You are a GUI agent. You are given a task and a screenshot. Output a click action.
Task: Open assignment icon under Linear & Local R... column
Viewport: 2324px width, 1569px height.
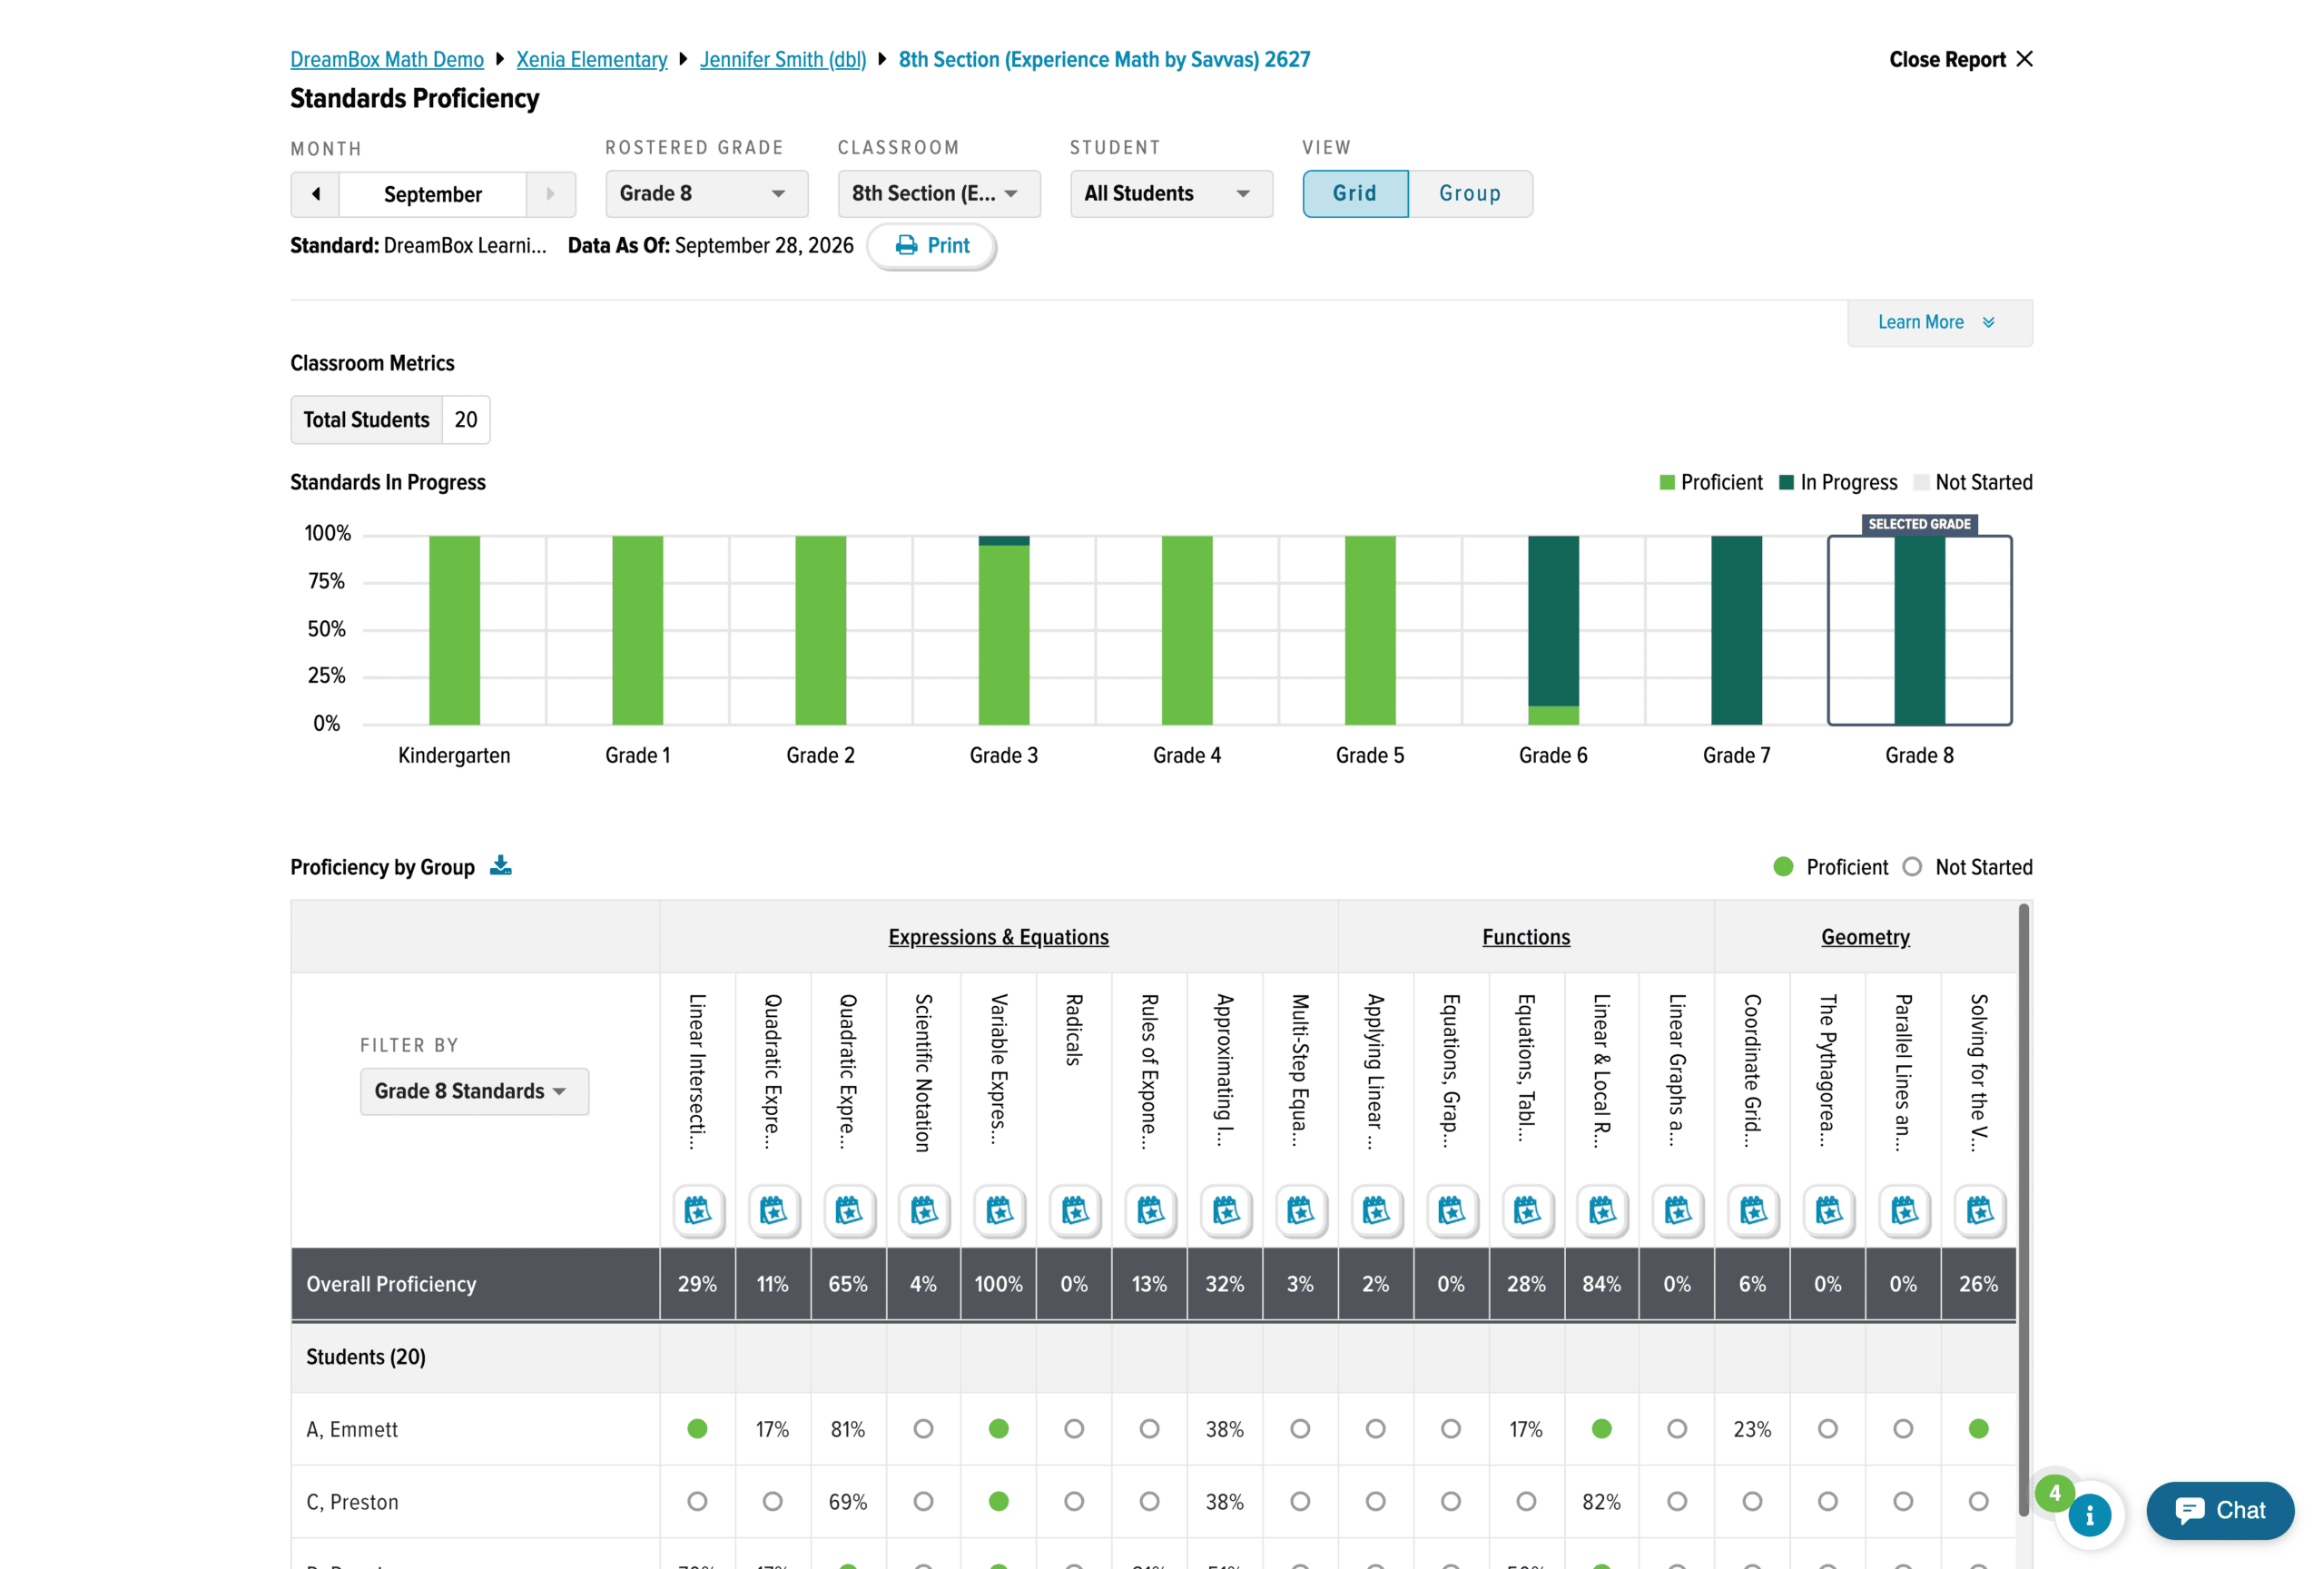click(1602, 1211)
